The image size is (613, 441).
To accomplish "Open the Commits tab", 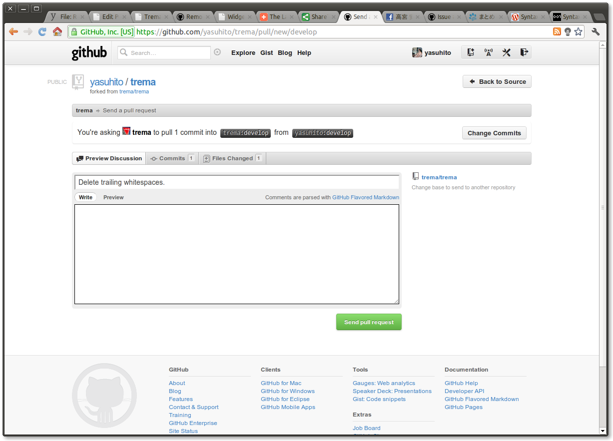I will pos(172,158).
